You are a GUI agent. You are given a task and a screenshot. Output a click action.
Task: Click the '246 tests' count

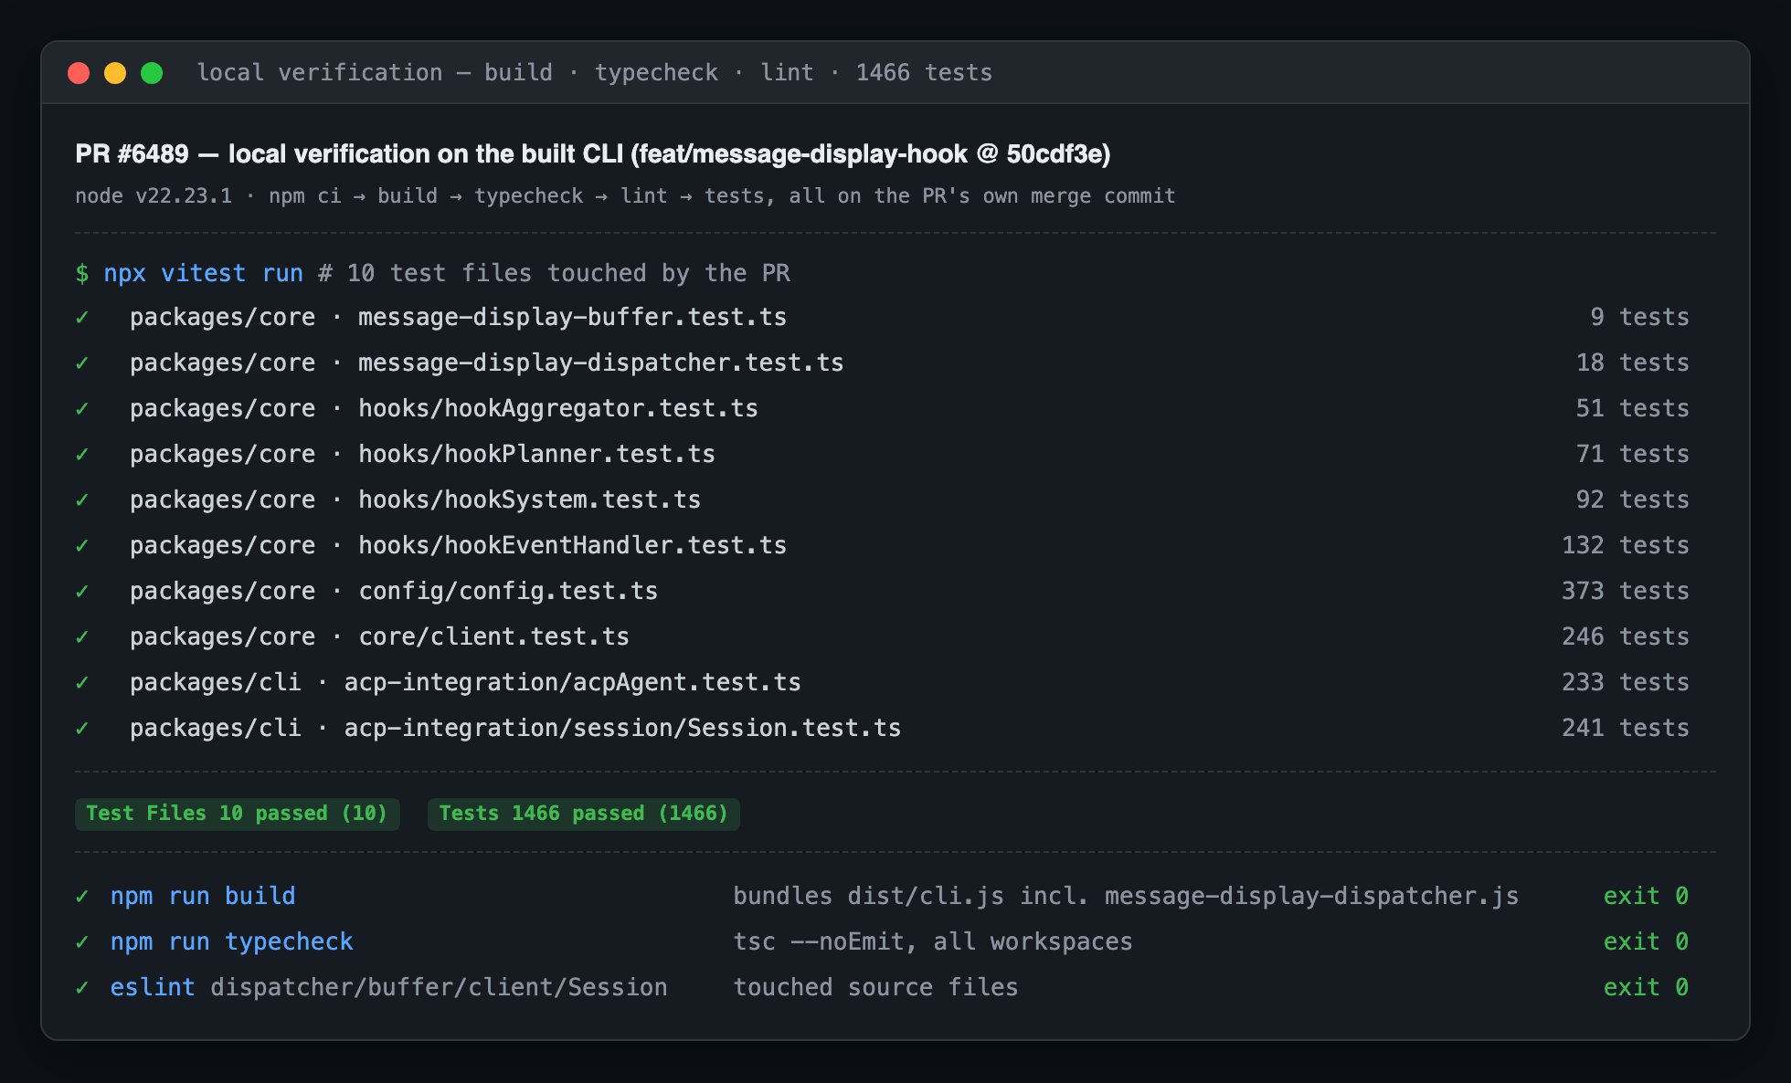[1625, 636]
